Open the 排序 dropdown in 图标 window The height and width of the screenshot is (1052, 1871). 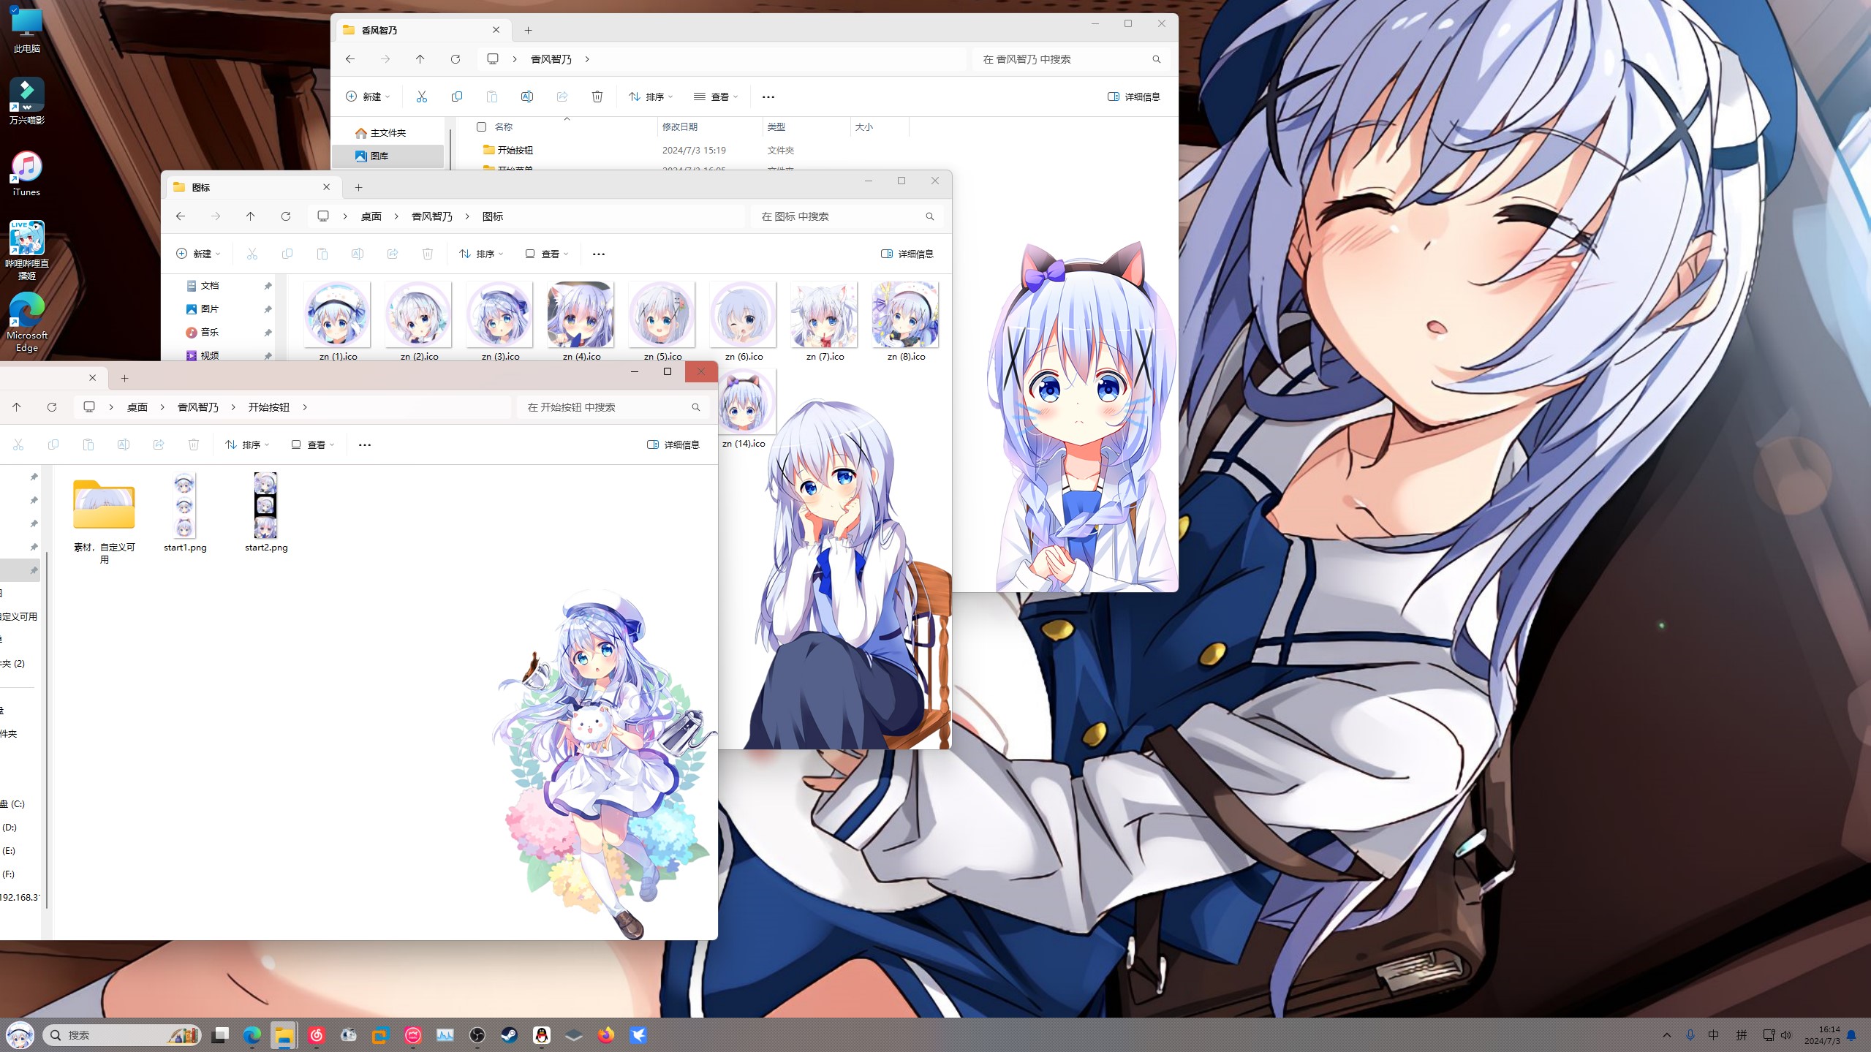click(x=481, y=254)
